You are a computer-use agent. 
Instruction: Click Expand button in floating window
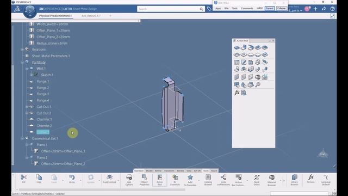pyautogui.click(x=270, y=9)
